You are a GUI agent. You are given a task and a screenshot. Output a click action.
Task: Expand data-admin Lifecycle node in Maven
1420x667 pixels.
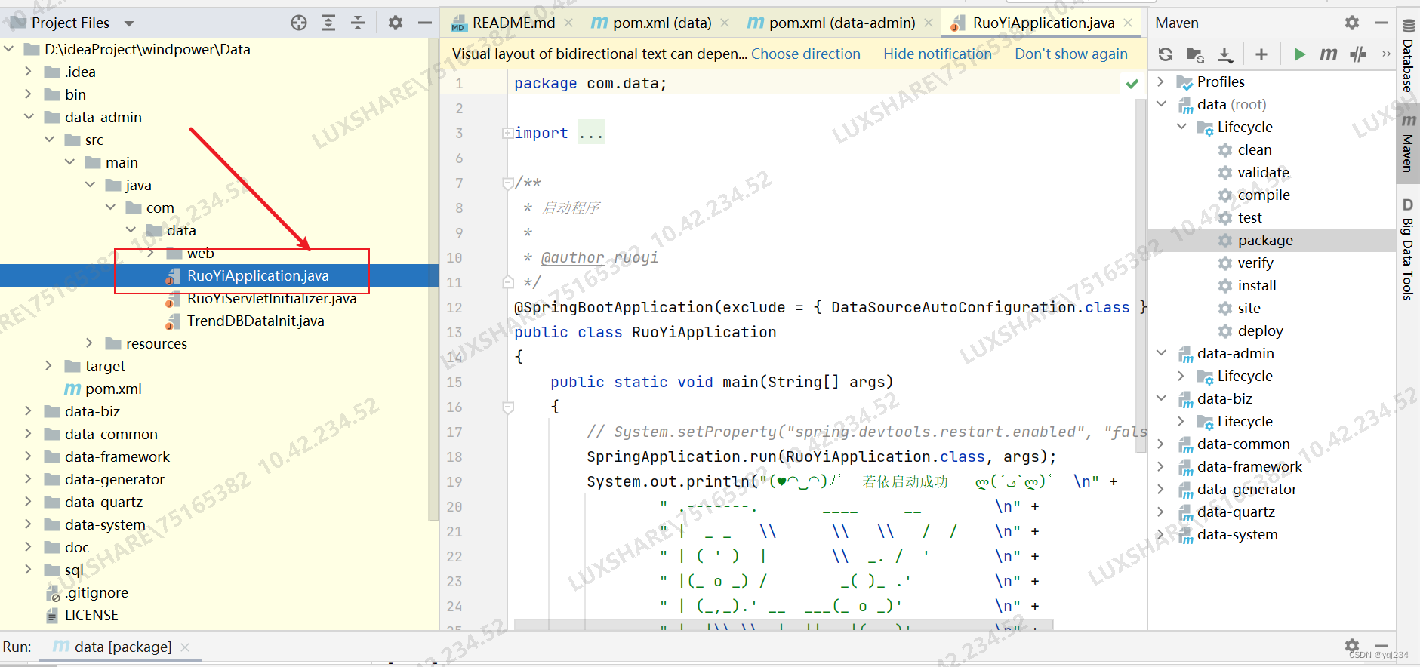1181,376
